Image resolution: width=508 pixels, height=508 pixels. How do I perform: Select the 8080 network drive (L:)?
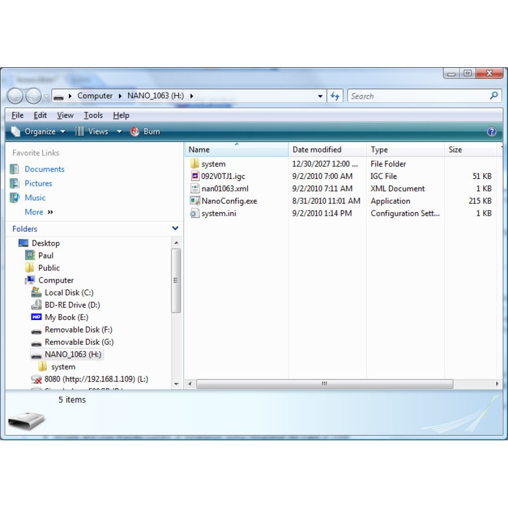click(x=96, y=379)
